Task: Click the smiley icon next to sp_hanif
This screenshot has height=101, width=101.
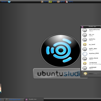Action: [85, 44]
